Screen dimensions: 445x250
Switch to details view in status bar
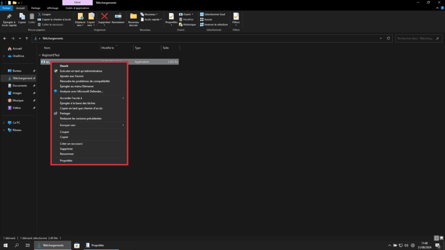[436, 238]
